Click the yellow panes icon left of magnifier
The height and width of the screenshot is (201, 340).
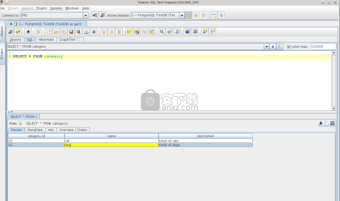coord(152,32)
